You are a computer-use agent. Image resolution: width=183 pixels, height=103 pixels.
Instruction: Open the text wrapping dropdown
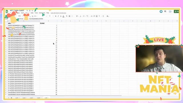[x=84, y=16]
